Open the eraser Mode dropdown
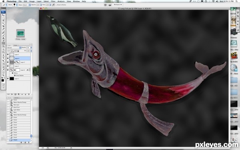This screenshot has height=150, width=240. [x=27, y=5]
